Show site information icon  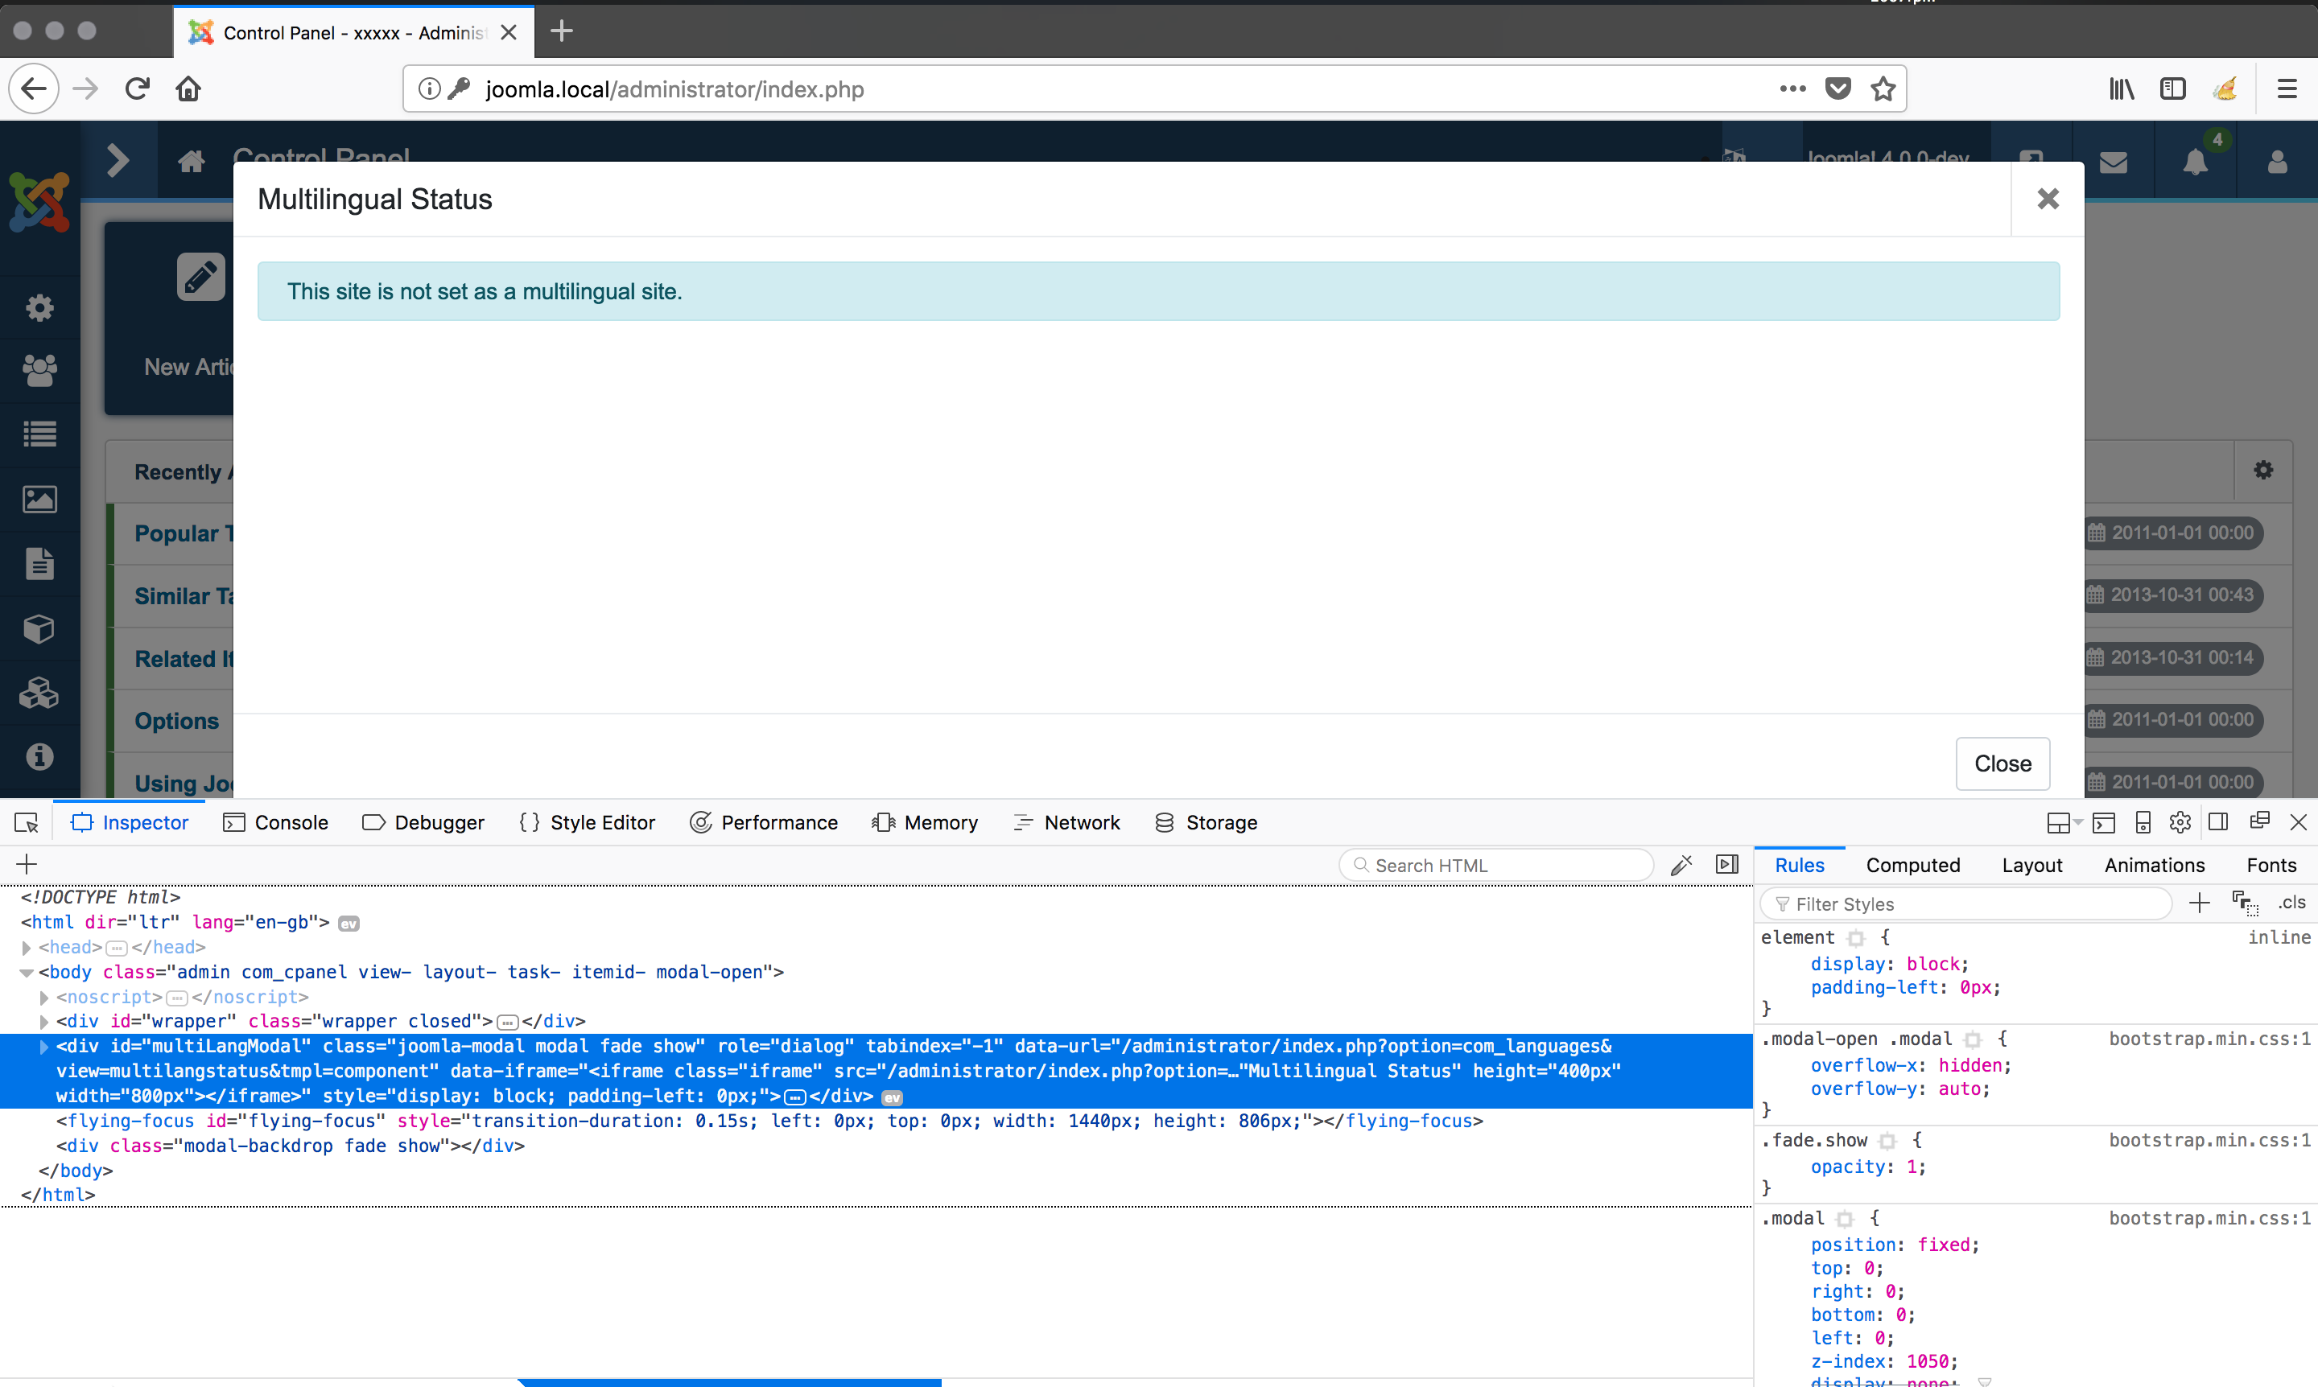click(429, 88)
